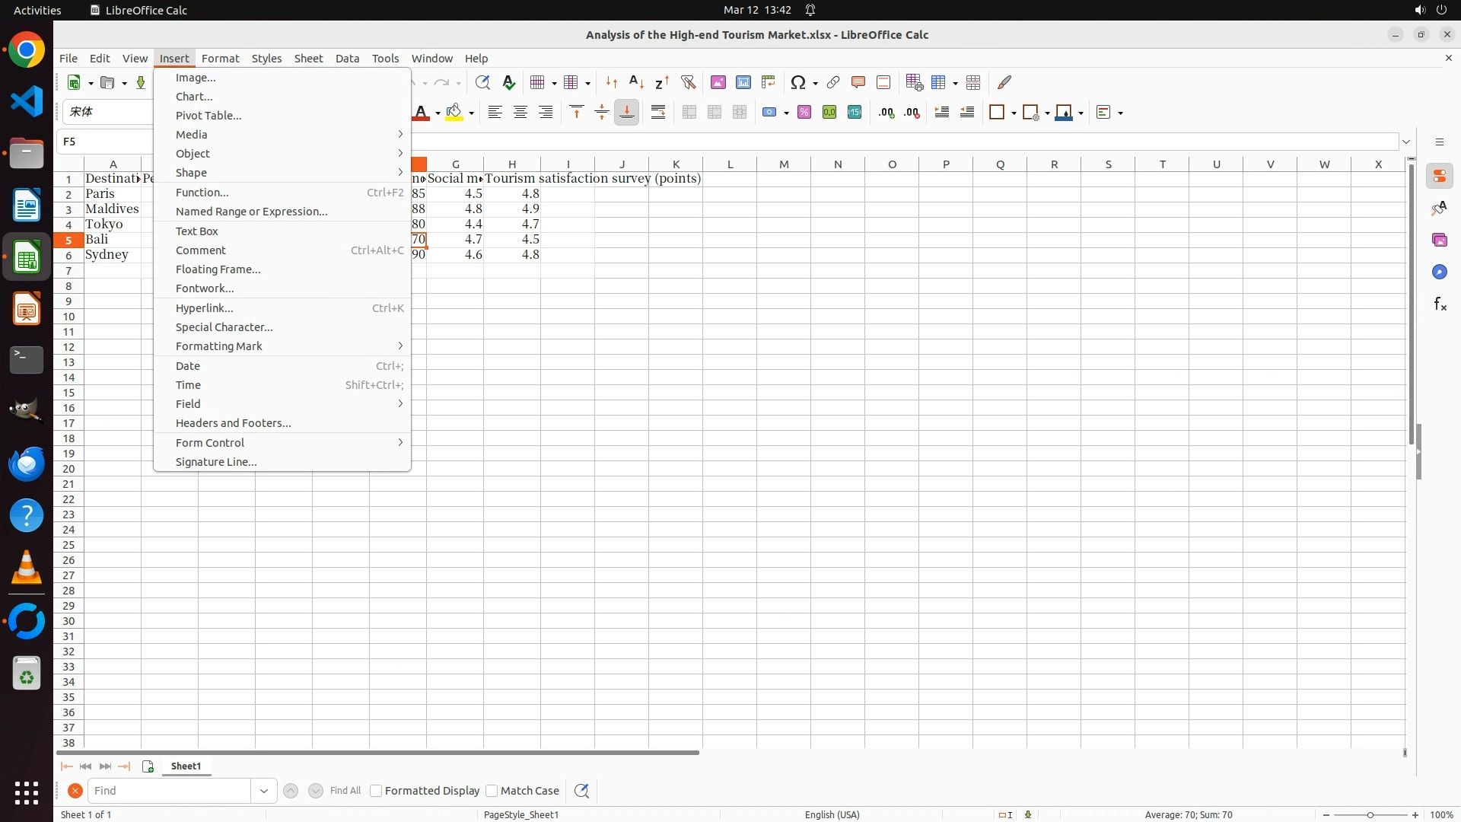1461x822 pixels.
Task: Select the Pivot Table... menu entry
Action: click(208, 116)
